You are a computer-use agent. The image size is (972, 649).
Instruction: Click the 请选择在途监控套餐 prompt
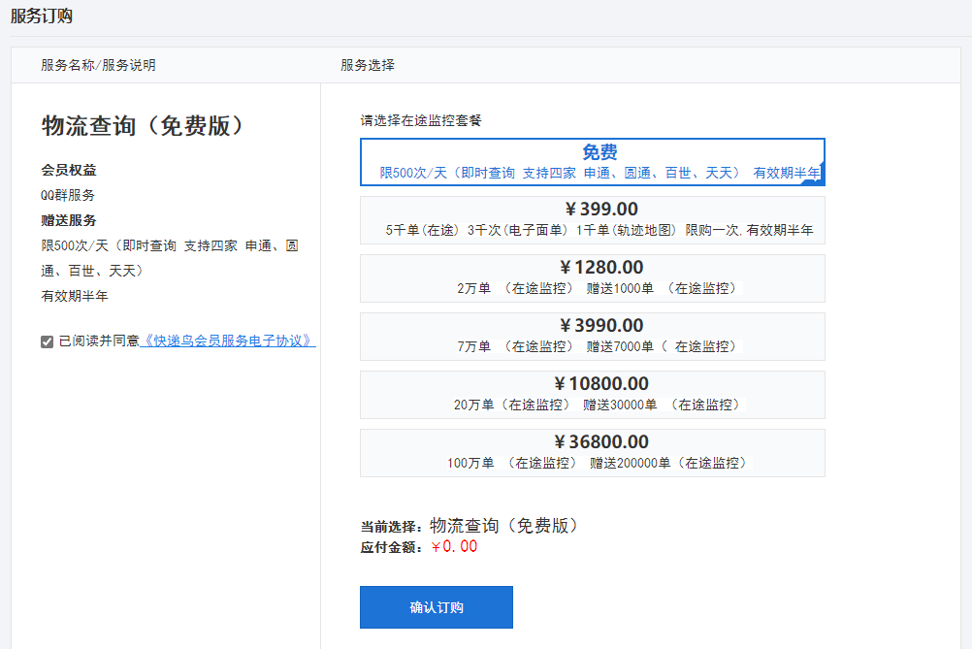tap(421, 121)
